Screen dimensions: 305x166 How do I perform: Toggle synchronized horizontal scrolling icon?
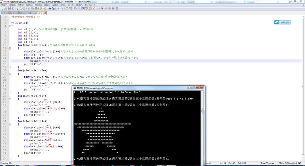pos(70,9)
